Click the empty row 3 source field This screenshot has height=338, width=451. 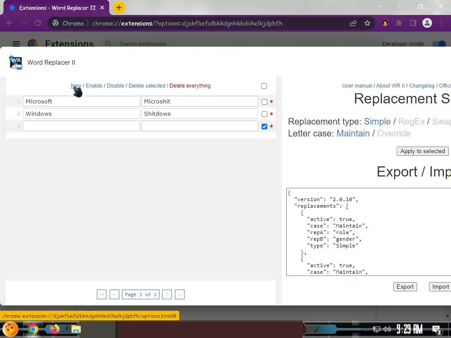tap(81, 126)
